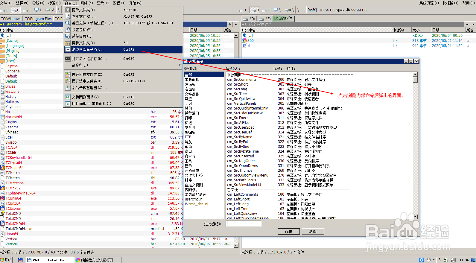
Task: Click the 同步文件夹 sync icon
Action: pyautogui.click(x=68, y=43)
